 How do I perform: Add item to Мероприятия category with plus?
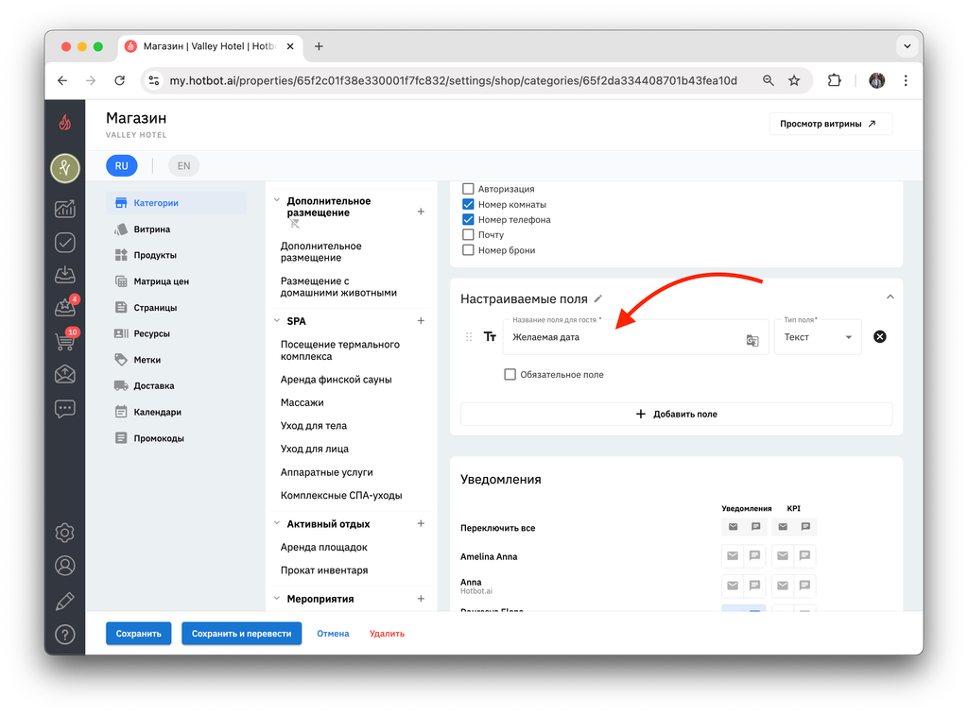pyautogui.click(x=421, y=599)
